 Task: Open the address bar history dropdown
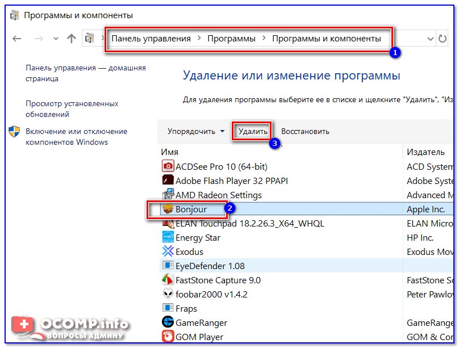(x=430, y=39)
